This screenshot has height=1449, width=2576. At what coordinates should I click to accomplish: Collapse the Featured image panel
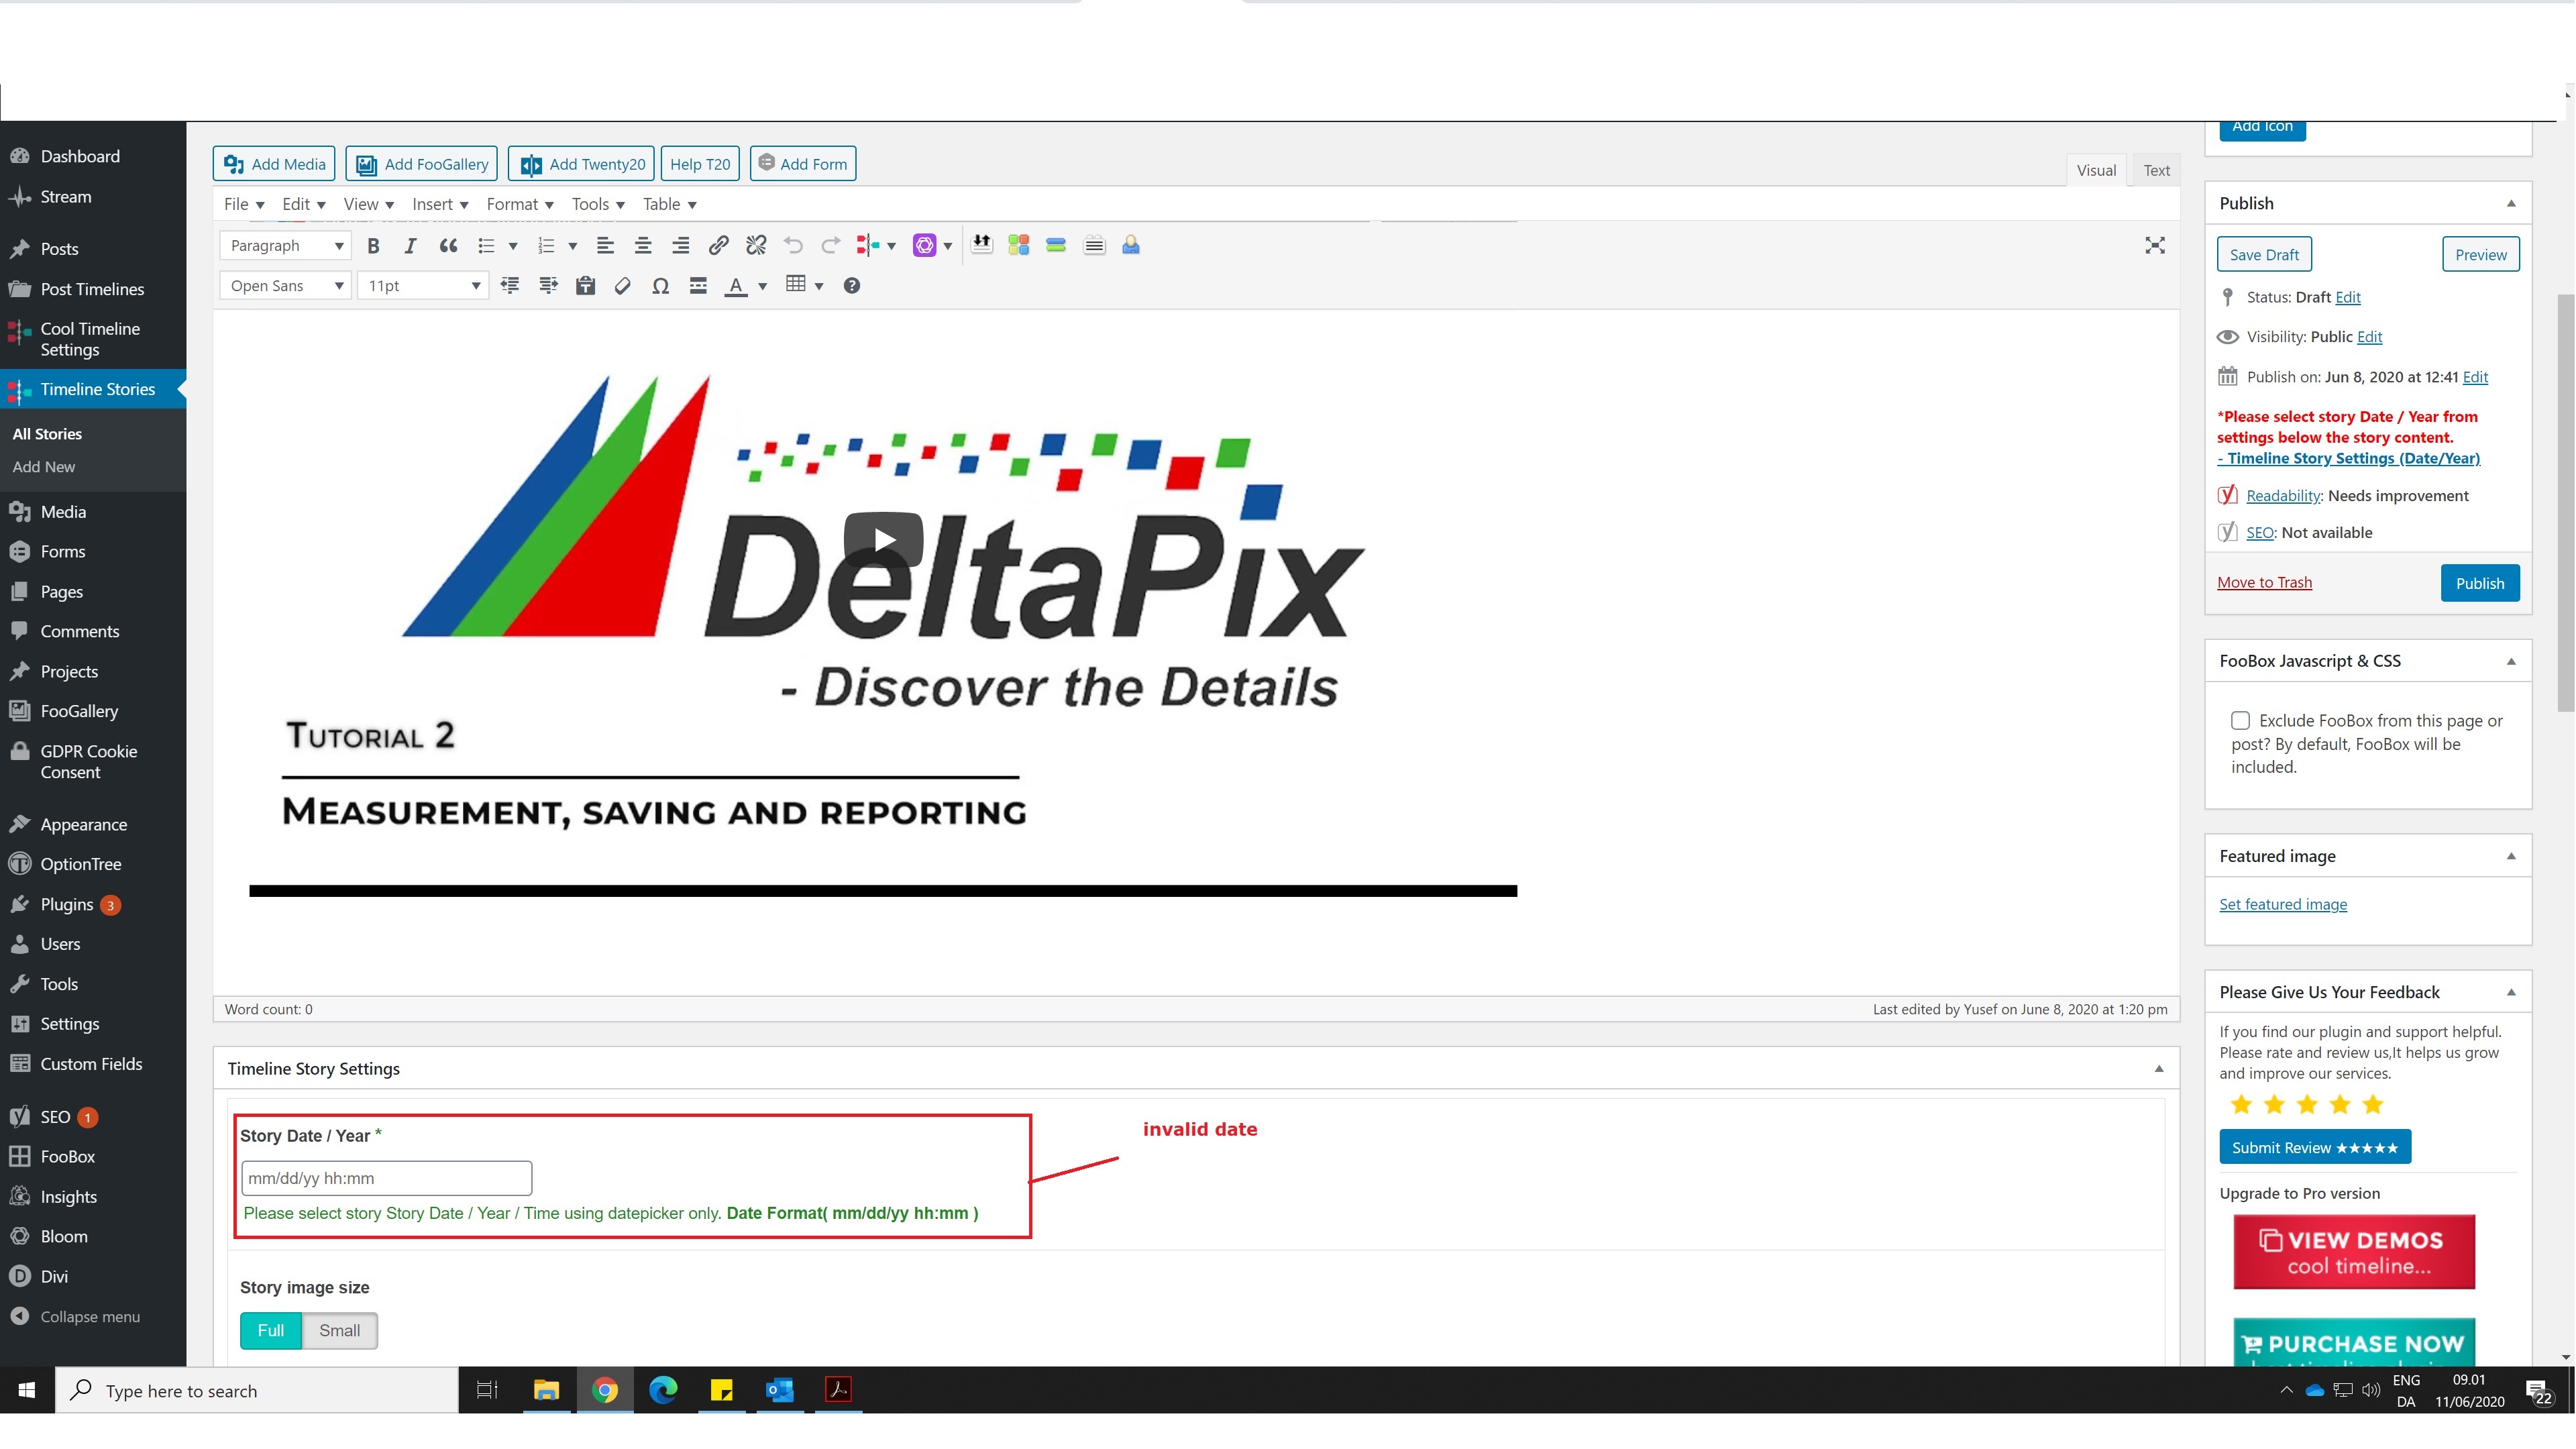2511,856
